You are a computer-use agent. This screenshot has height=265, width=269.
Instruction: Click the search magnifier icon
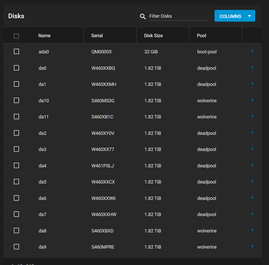[143, 16]
